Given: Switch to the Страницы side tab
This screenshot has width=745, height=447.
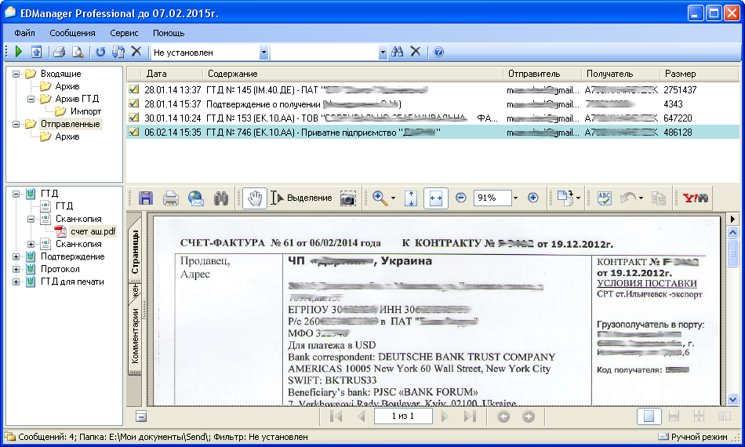Looking at the screenshot, I should (x=135, y=251).
